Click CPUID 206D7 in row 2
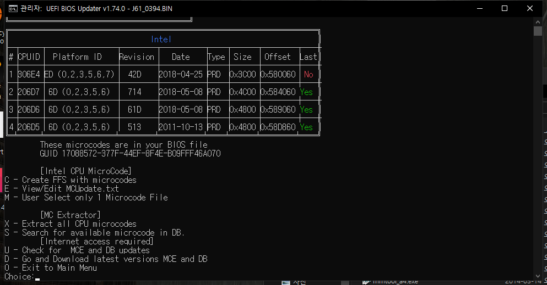Screen dimensions: 547x285 pyautogui.click(x=29, y=92)
